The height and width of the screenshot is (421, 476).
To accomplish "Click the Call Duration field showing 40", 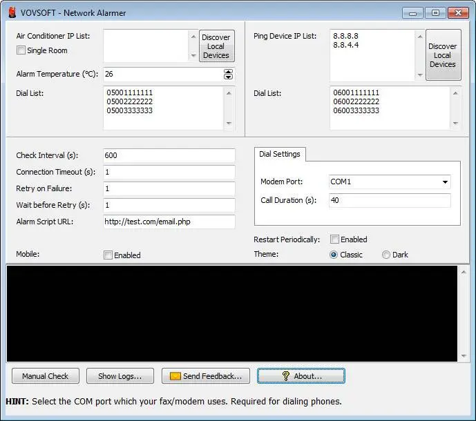I will point(390,200).
